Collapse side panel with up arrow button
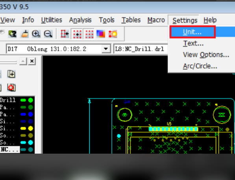The image size is (235, 180). coord(23,61)
